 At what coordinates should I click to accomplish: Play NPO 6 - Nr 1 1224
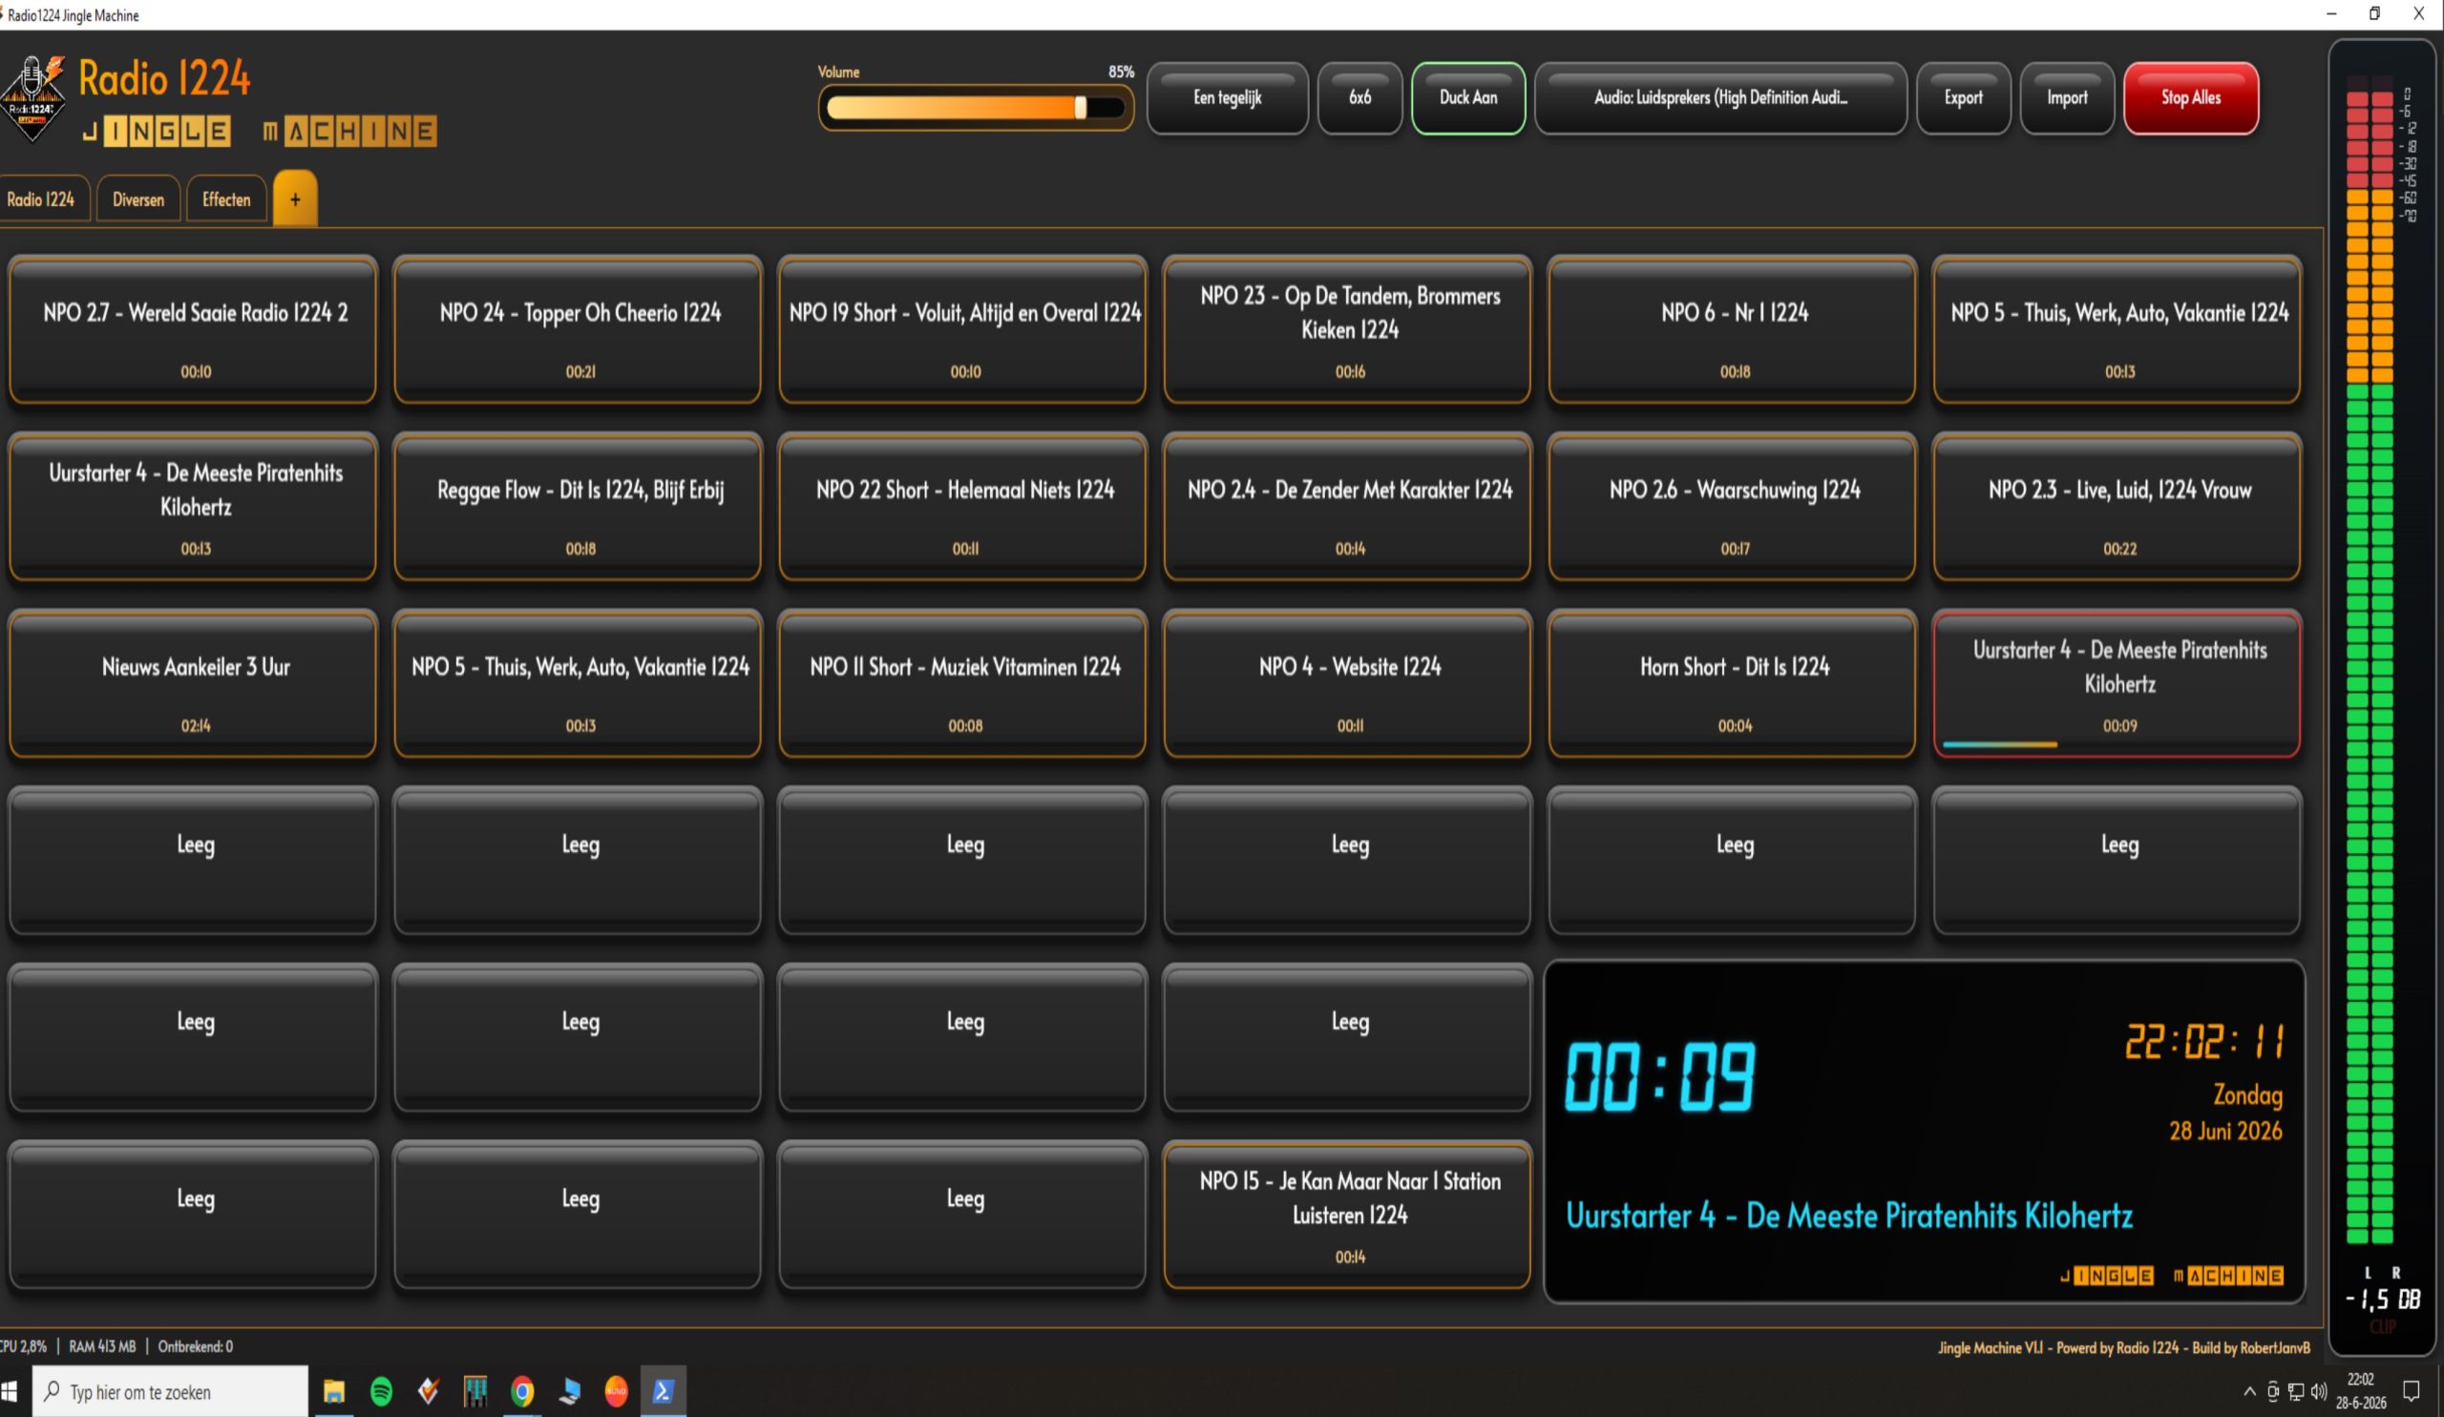1733,329
